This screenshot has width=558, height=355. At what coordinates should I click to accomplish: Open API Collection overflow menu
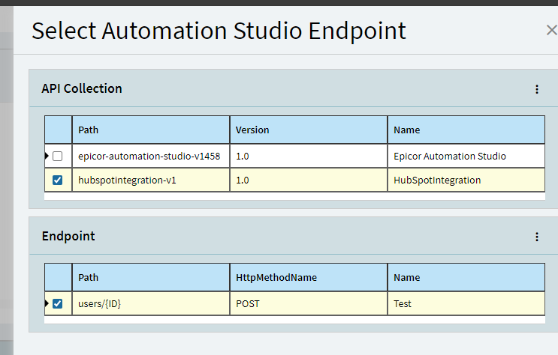537,89
